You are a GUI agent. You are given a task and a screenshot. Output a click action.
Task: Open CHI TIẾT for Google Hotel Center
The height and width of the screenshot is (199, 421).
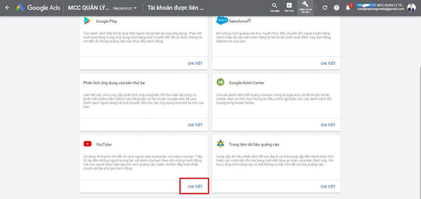tap(328, 125)
